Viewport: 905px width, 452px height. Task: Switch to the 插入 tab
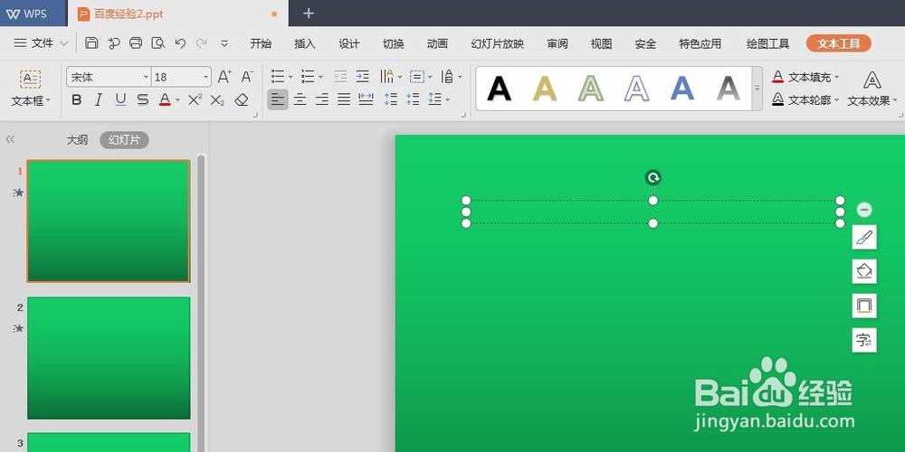(305, 43)
